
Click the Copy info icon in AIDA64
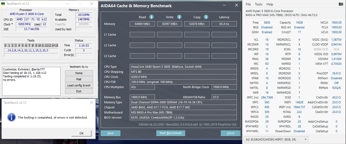tap(206, 17)
